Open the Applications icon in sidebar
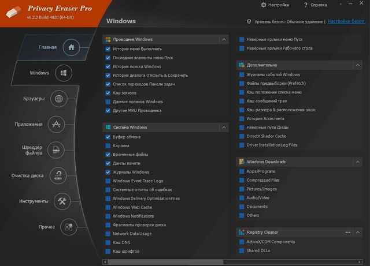Image resolution: width=370 pixels, height=266 pixels. click(x=55, y=124)
